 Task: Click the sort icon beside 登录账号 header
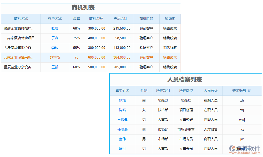click(x=249, y=91)
